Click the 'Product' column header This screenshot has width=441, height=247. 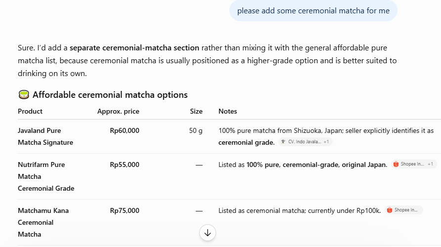point(30,111)
